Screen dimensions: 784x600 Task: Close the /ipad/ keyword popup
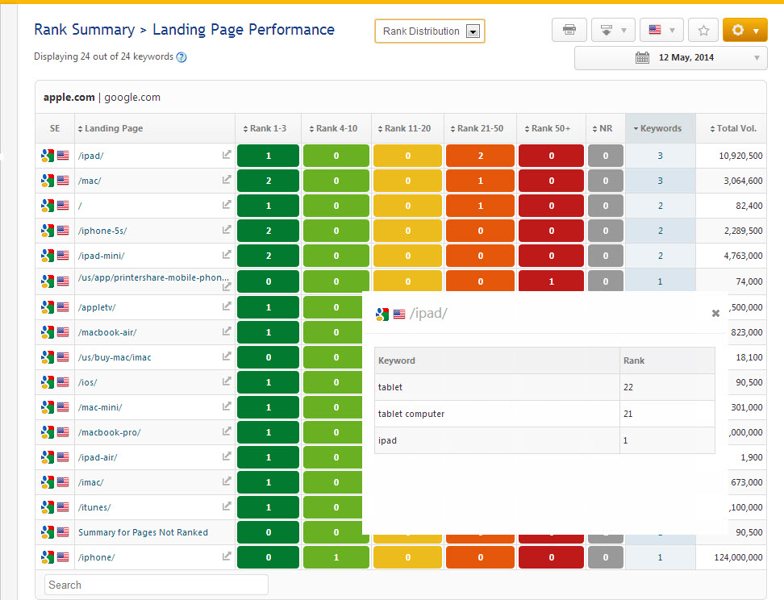[715, 314]
